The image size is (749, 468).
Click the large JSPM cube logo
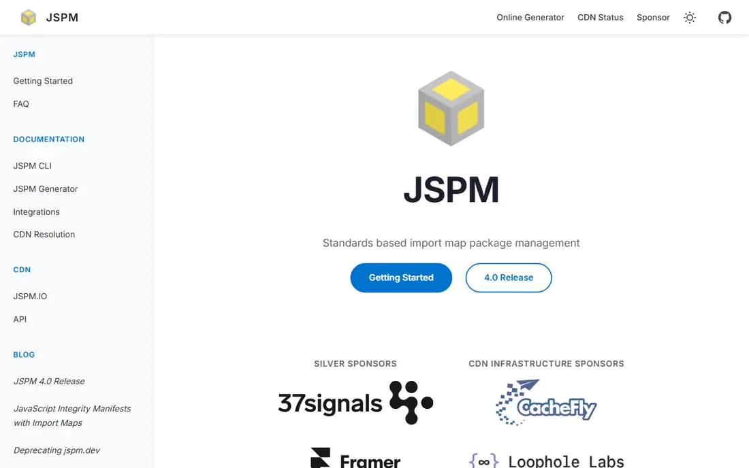[x=451, y=108]
